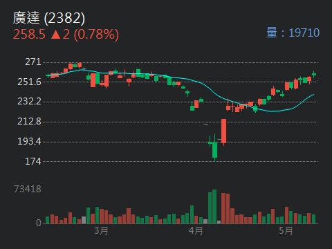Select the 4月 date axis marker
The height and width of the screenshot is (249, 332).
[x=196, y=230]
